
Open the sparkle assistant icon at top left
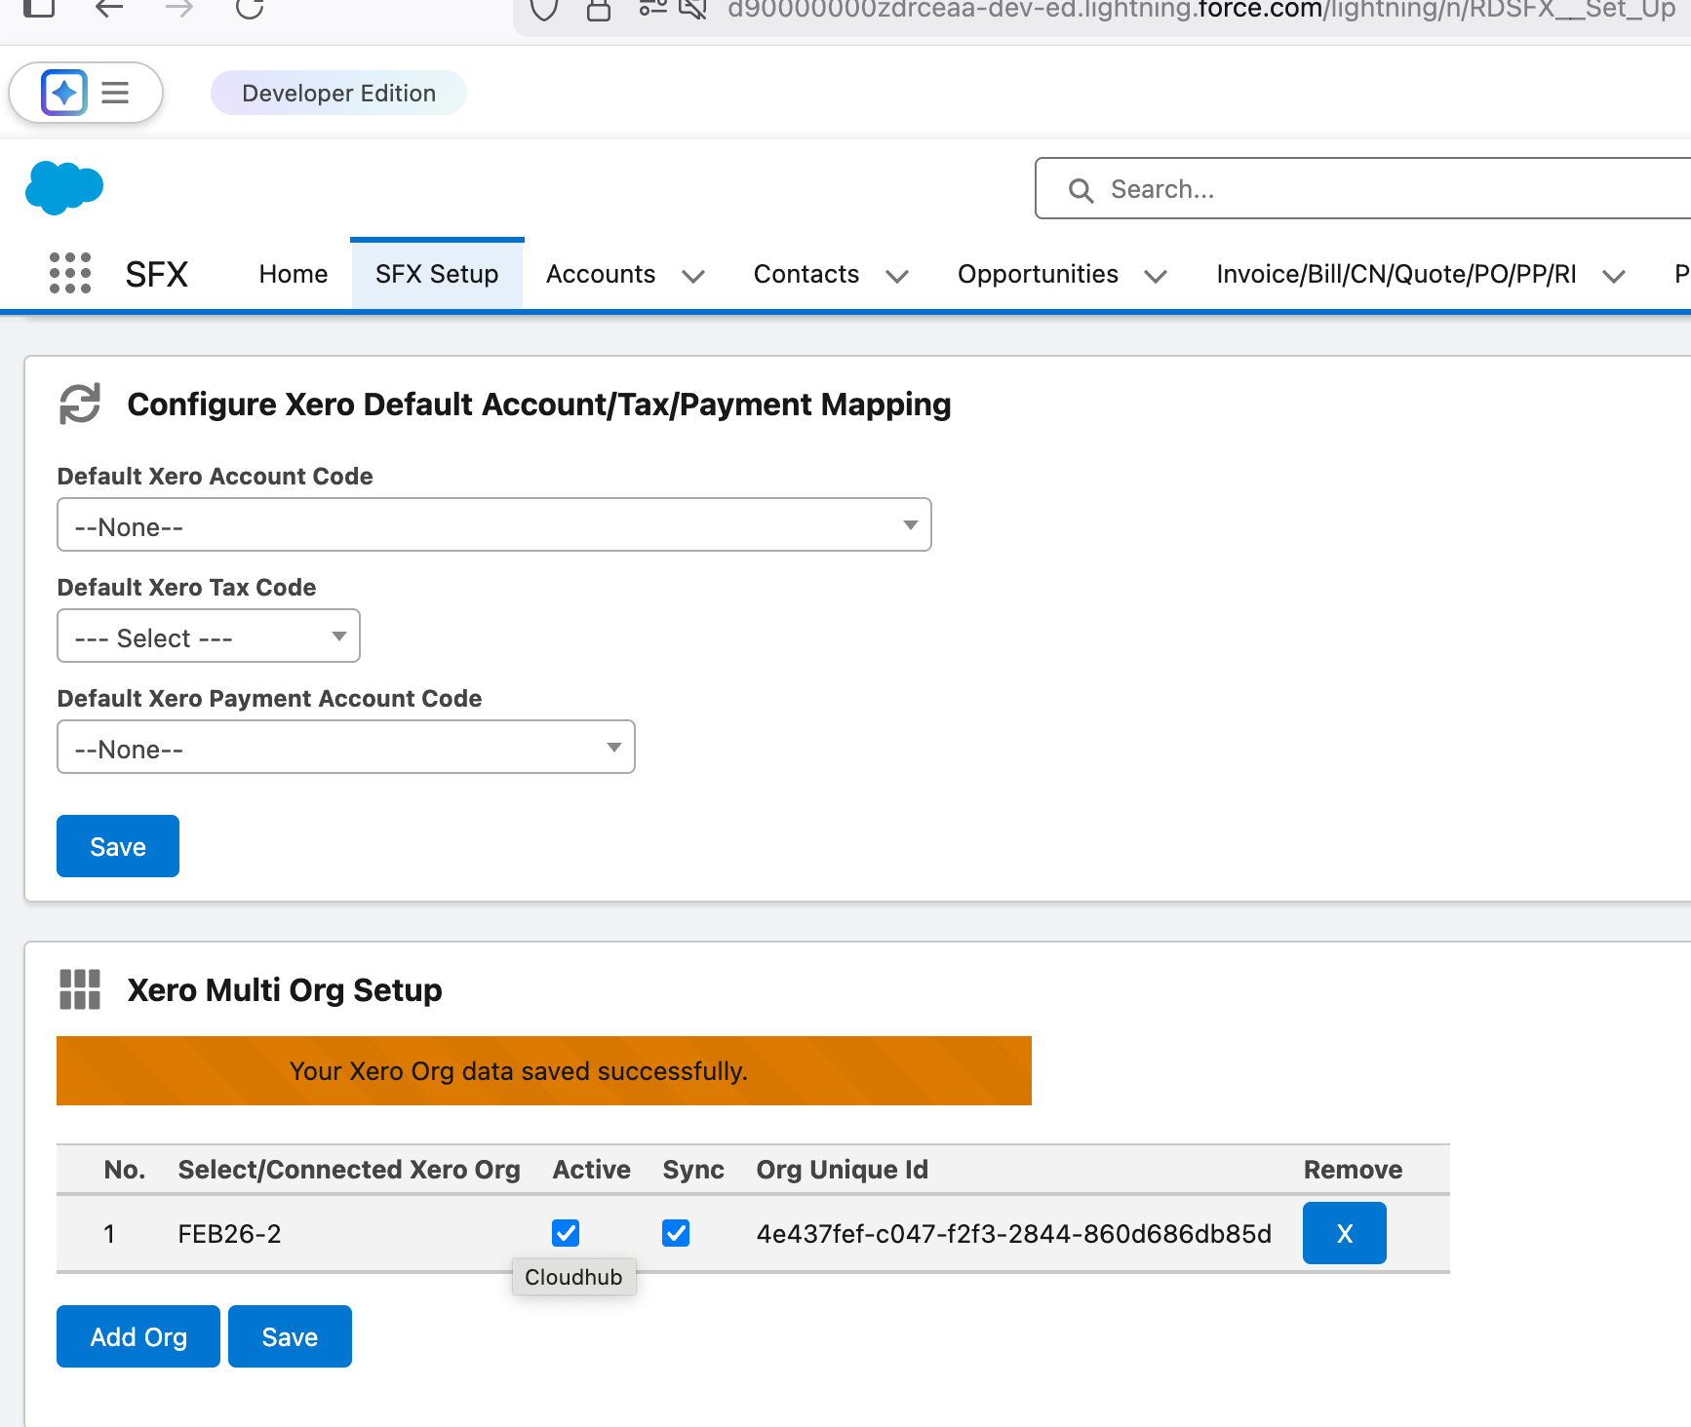point(64,93)
